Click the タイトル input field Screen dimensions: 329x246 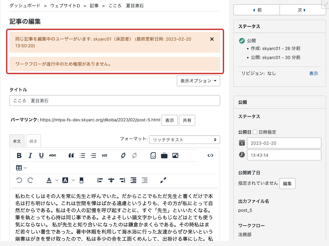pyautogui.click(x=114, y=101)
